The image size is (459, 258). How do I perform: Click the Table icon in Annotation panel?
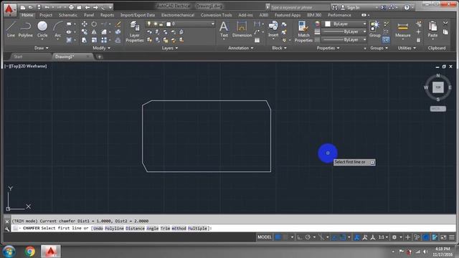coord(257,40)
